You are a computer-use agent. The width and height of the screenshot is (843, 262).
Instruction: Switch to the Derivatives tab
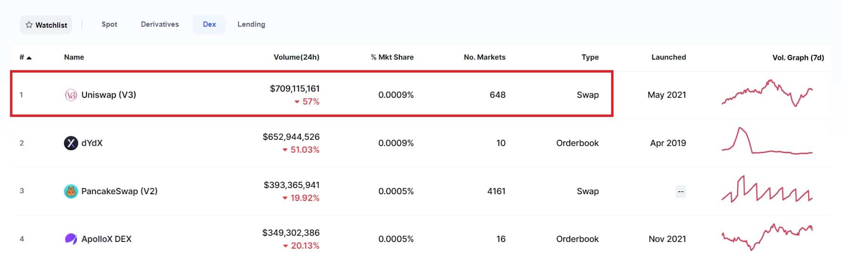(x=160, y=24)
